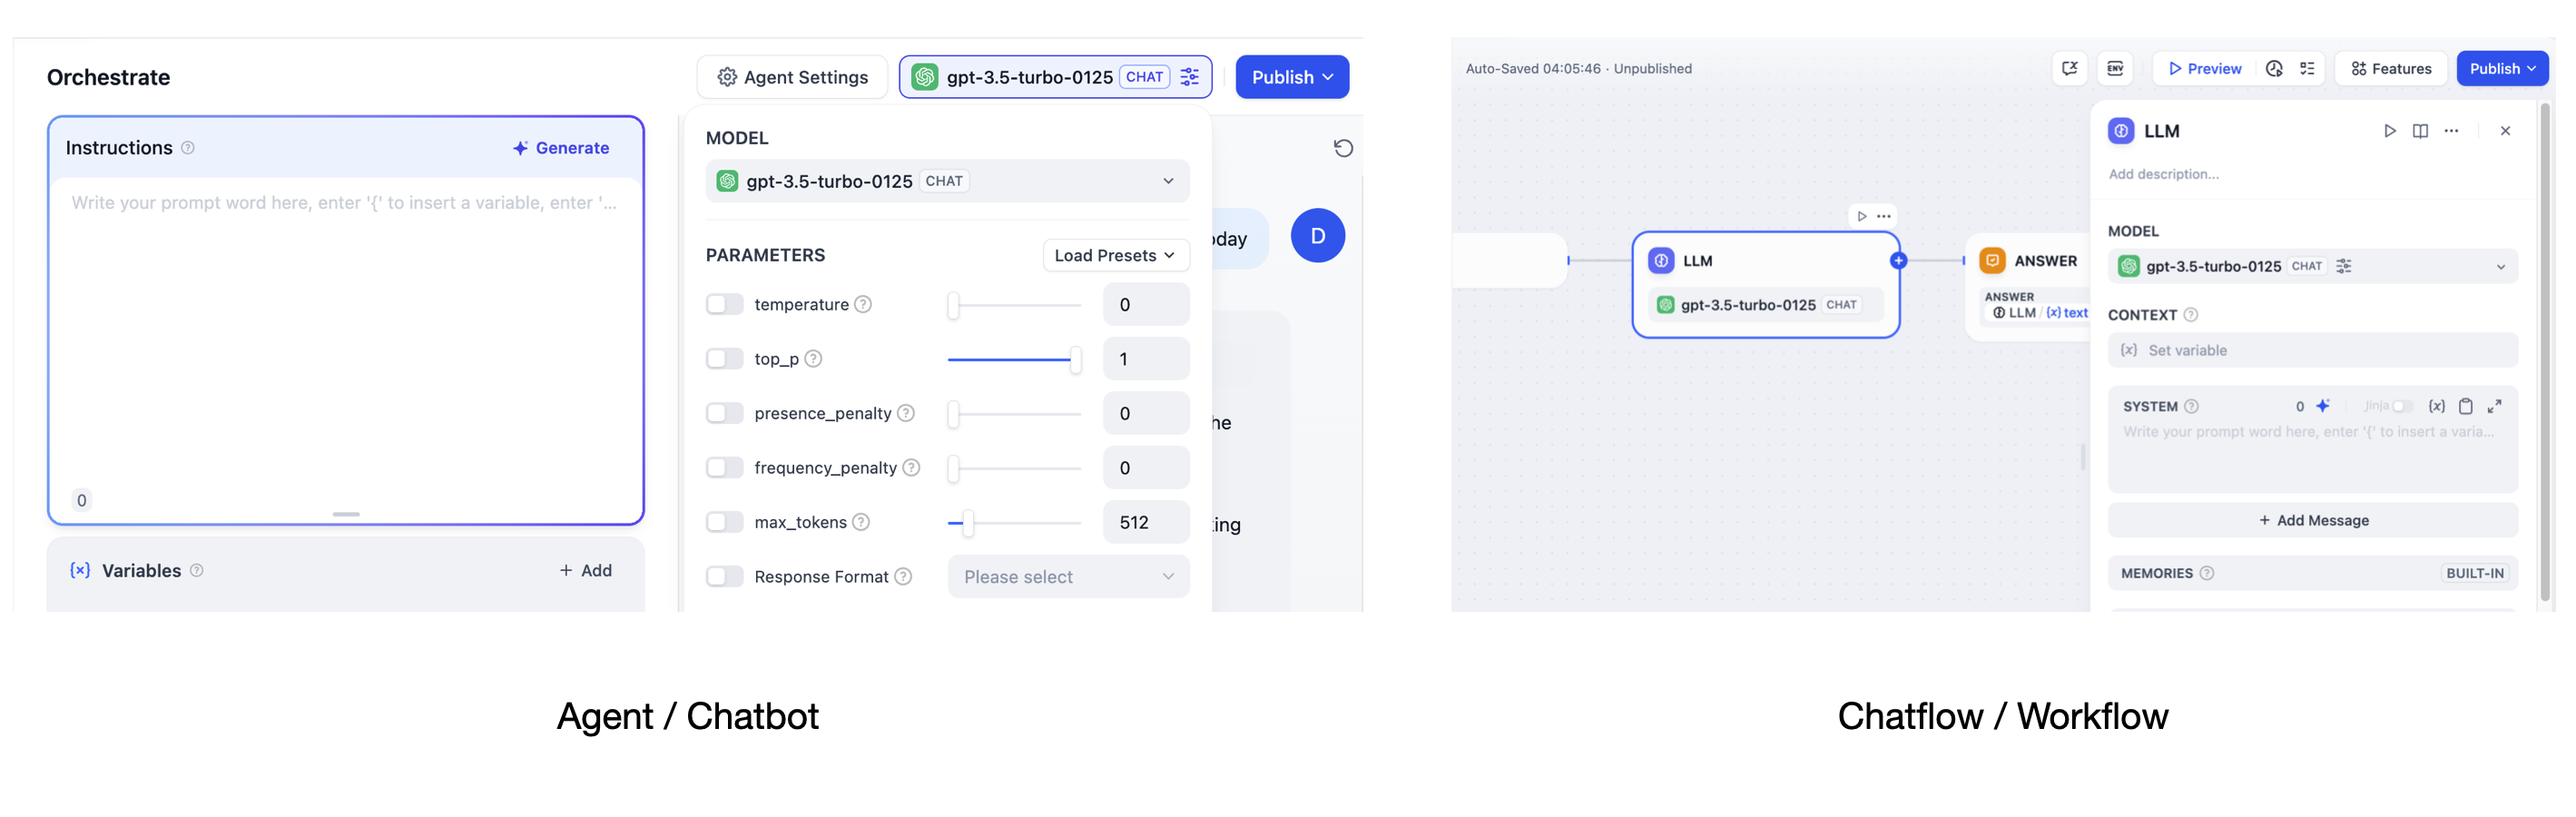Enable the Response Format toggle
The height and width of the screenshot is (817, 2576).
(724, 577)
